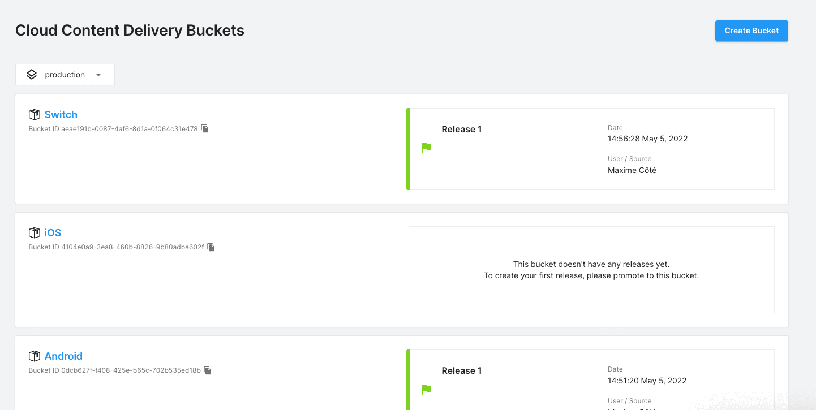This screenshot has height=410, width=816.
Task: Open the Switch bucket link
Action: (61, 115)
